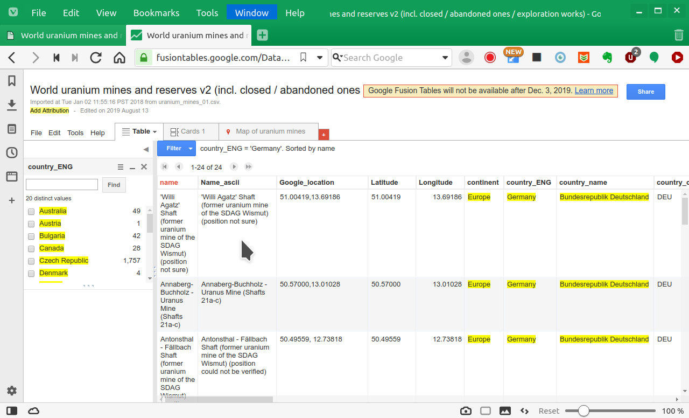Tick the Canada checkbox
689x418 pixels.
tap(31, 249)
